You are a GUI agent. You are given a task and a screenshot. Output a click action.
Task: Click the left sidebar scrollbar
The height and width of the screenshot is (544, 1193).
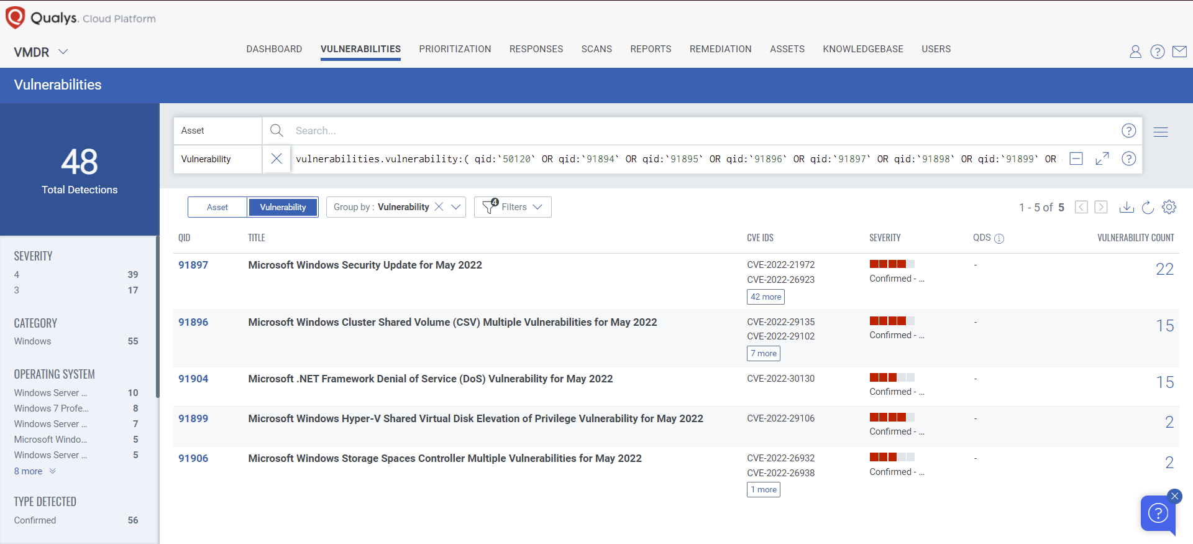158,317
